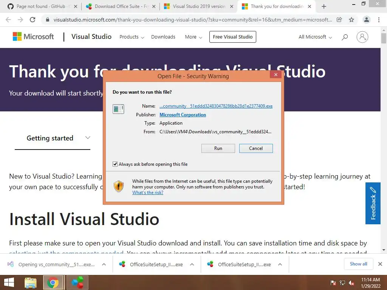Image resolution: width=387 pixels, height=290 pixels.
Task: Click Cancel in the Open File dialog
Action: pyautogui.click(x=256, y=148)
